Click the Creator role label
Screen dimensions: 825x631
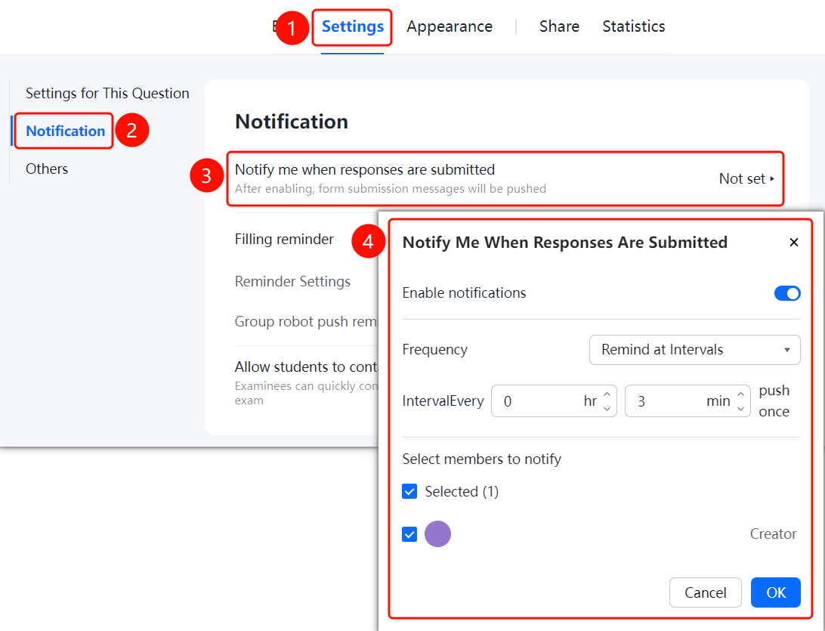tap(773, 534)
